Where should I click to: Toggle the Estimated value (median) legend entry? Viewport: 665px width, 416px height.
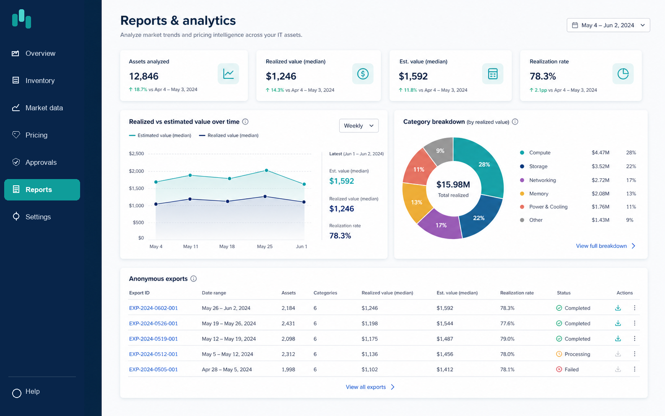coord(160,135)
